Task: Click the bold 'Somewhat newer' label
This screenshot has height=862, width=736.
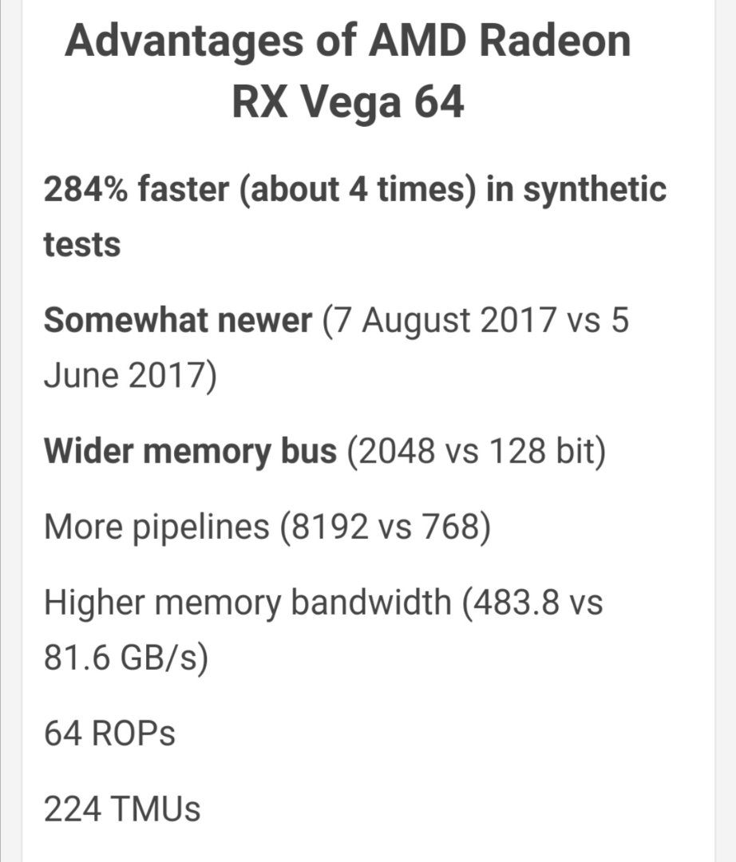Action: [x=177, y=321]
